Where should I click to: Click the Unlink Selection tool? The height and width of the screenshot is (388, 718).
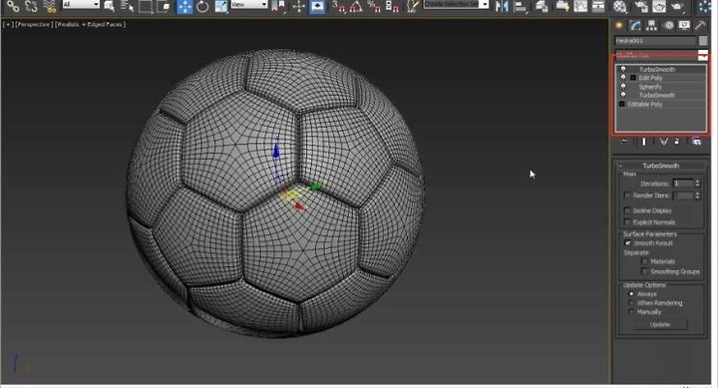[x=31, y=6]
